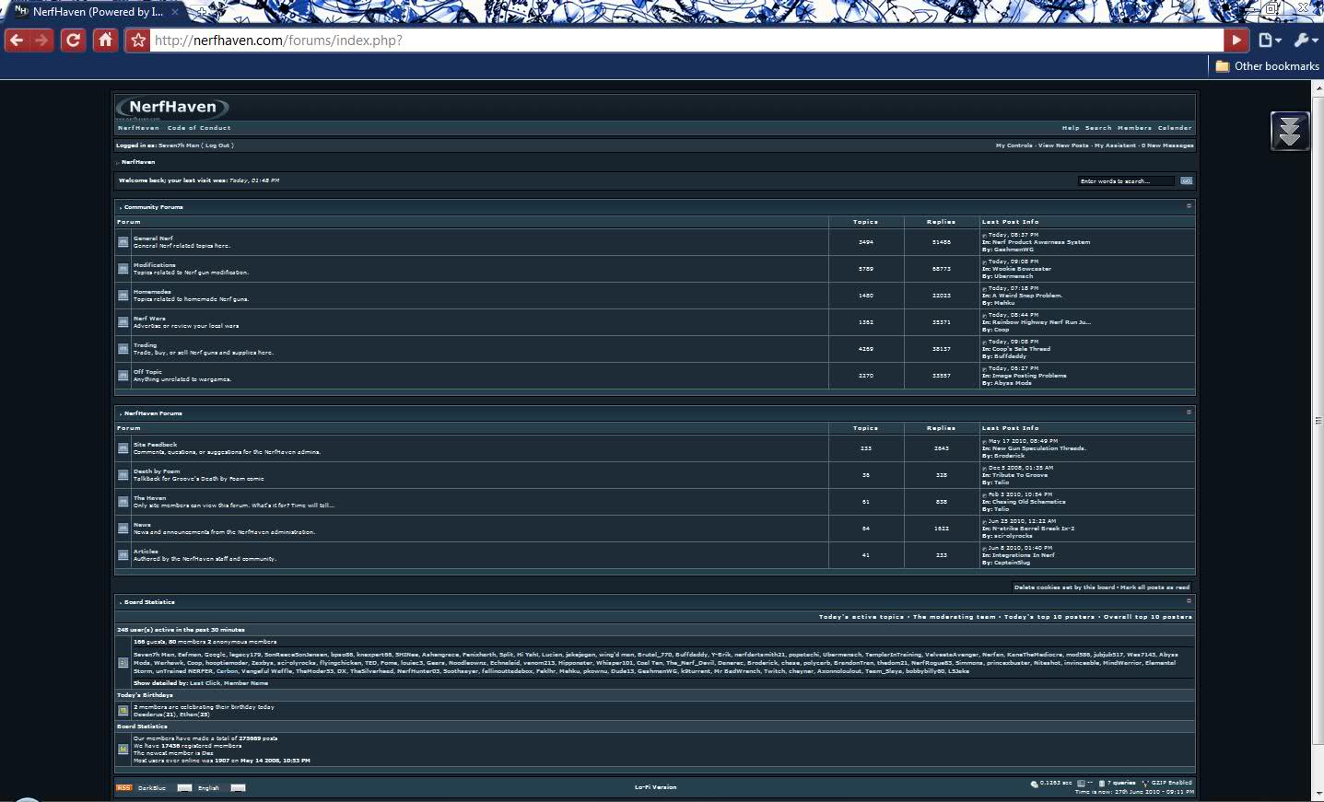
Task: Click the forum search text field
Action: click(1126, 181)
